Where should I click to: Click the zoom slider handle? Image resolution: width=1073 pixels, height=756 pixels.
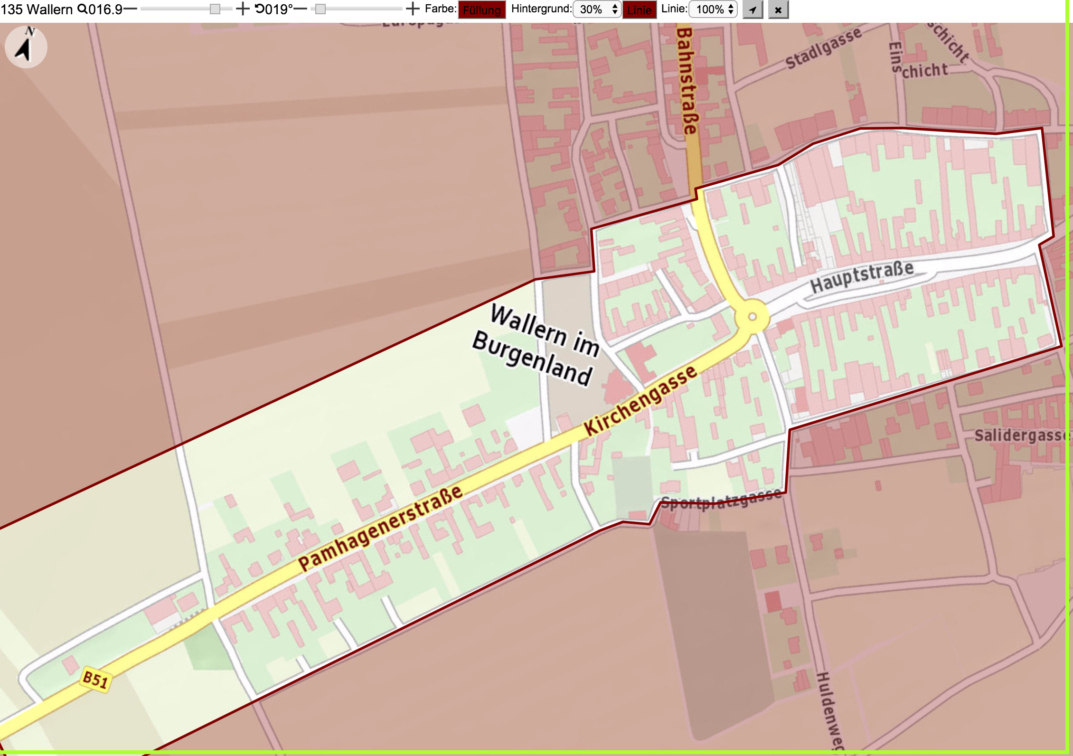pyautogui.click(x=215, y=9)
